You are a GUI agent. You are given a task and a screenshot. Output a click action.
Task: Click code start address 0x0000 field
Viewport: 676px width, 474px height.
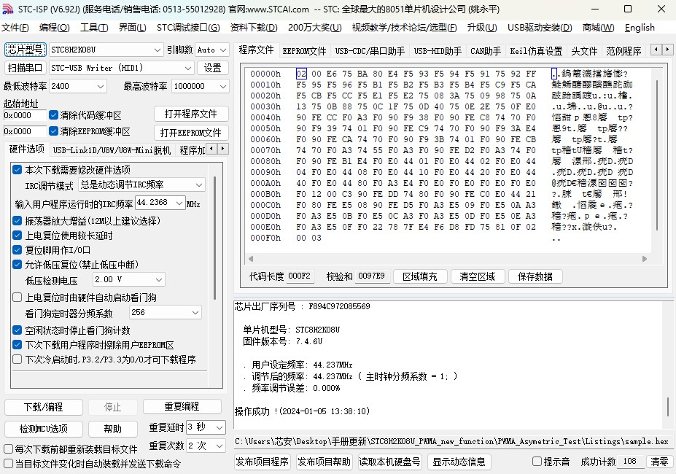point(25,115)
